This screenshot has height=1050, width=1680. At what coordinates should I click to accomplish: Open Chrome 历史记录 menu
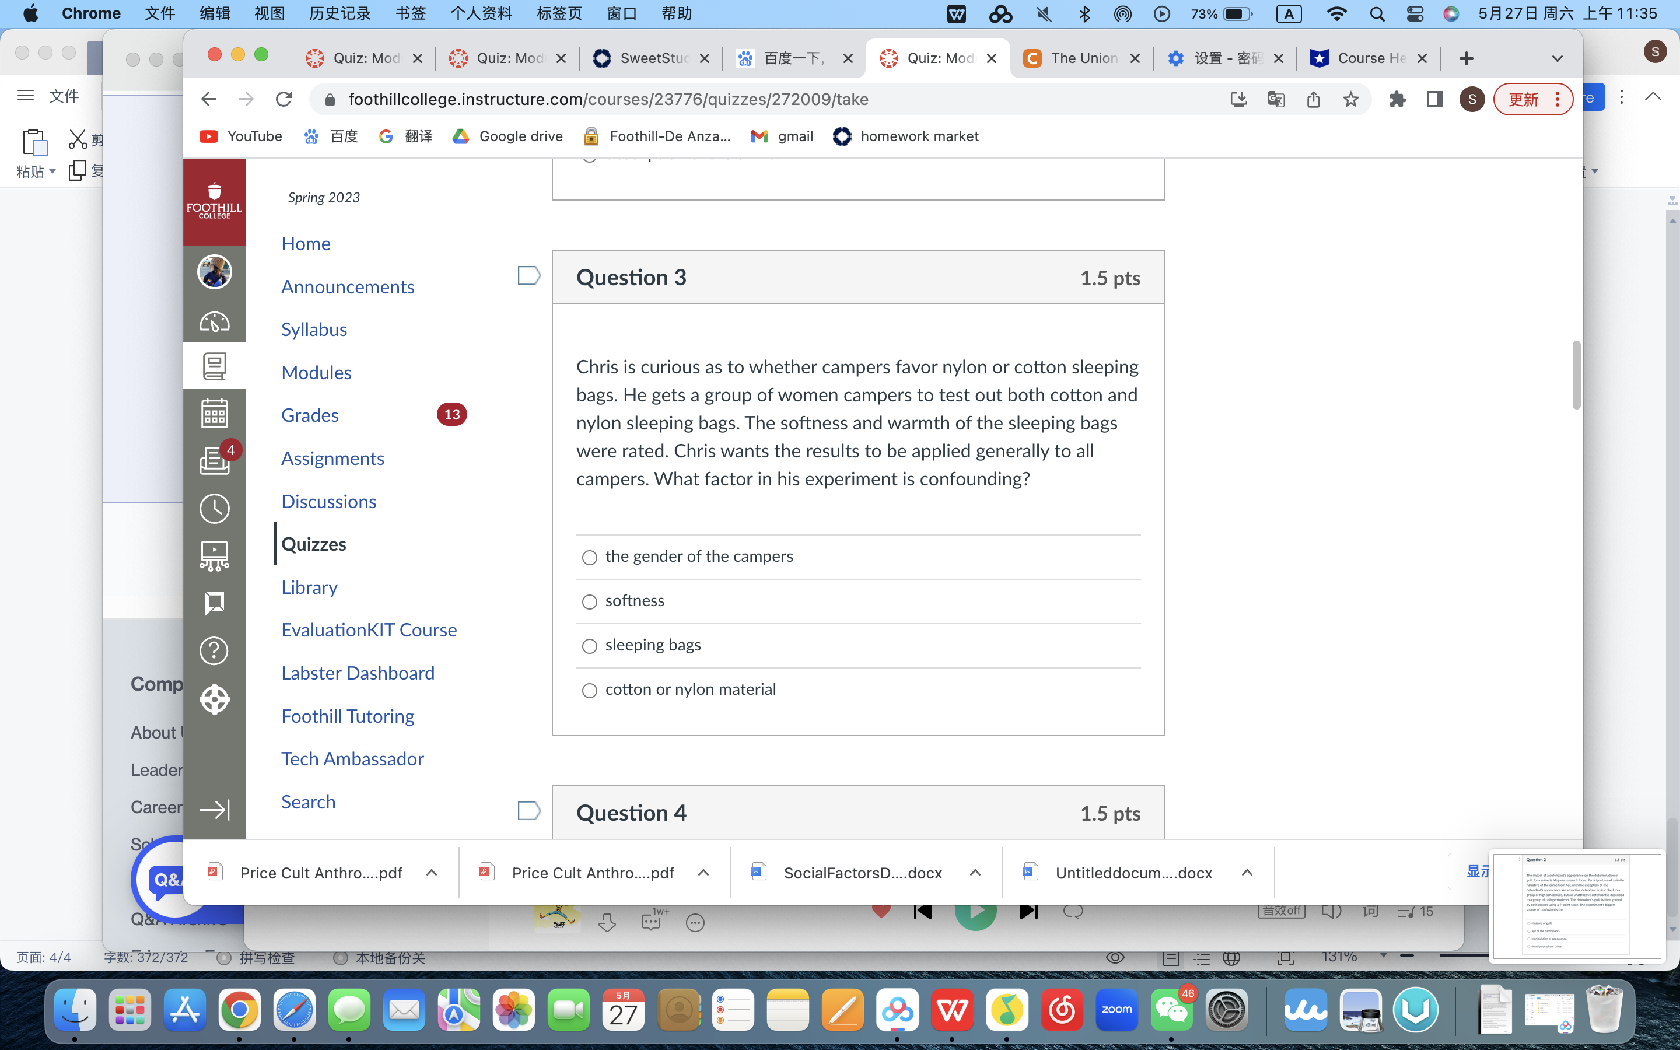340,14
